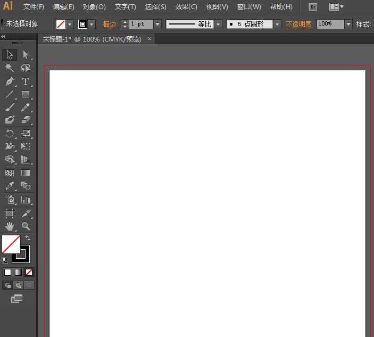
Task: Open the 文字(T) menu
Action: (126, 7)
